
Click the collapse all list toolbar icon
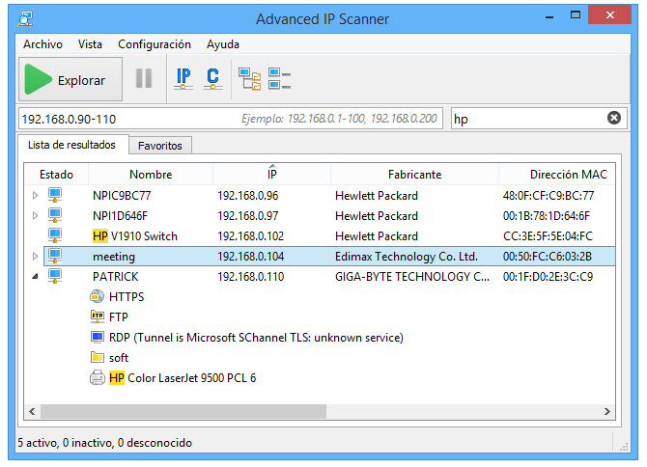pyautogui.click(x=279, y=79)
